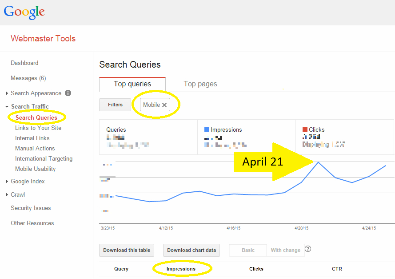This screenshot has width=395, height=279.
Task: Open the Filters button
Action: point(115,105)
